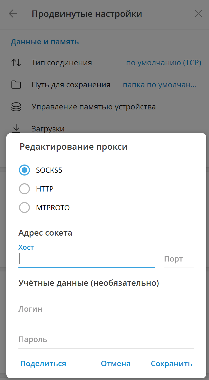Select the HTTP proxy type
The width and height of the screenshot is (209, 380).
pyautogui.click(x=24, y=189)
